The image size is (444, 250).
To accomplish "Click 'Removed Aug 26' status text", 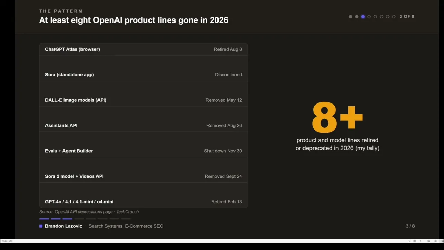I will [224, 125].
